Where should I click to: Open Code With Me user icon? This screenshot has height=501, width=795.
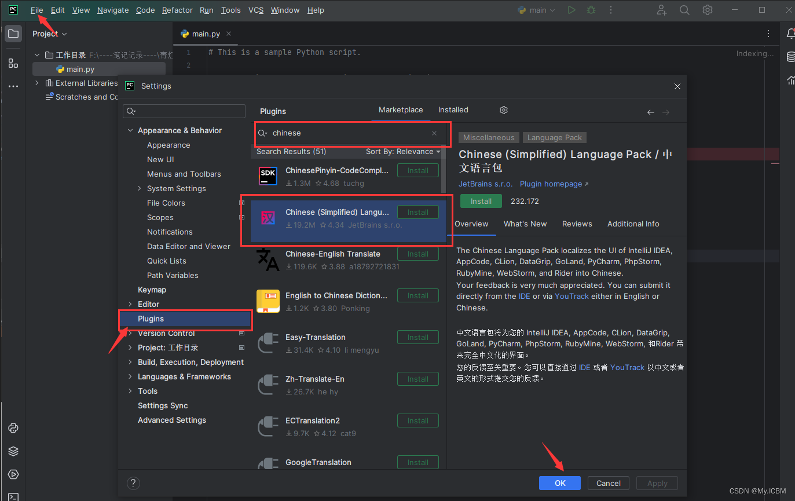click(662, 10)
